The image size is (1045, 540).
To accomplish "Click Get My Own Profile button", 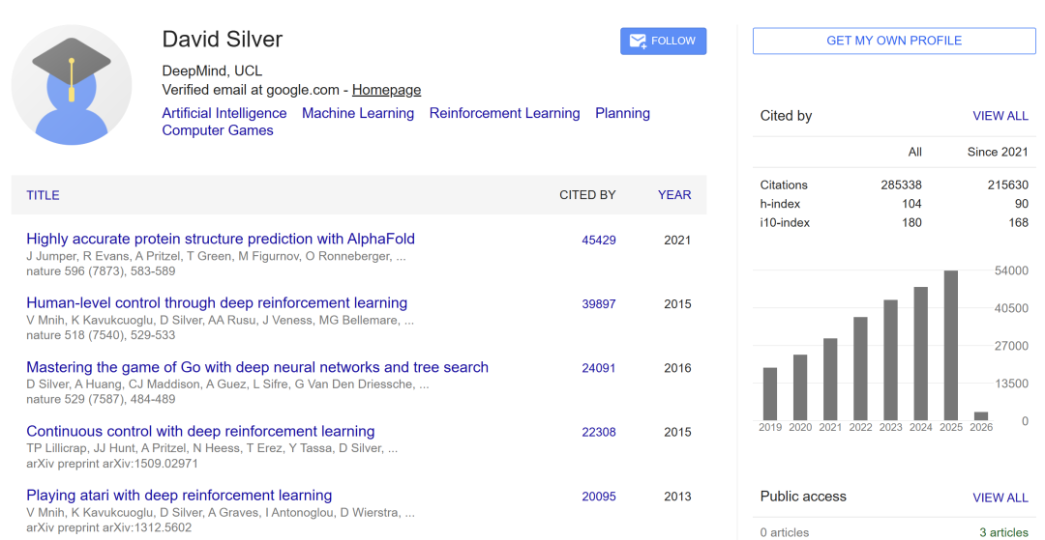I will click(x=893, y=41).
